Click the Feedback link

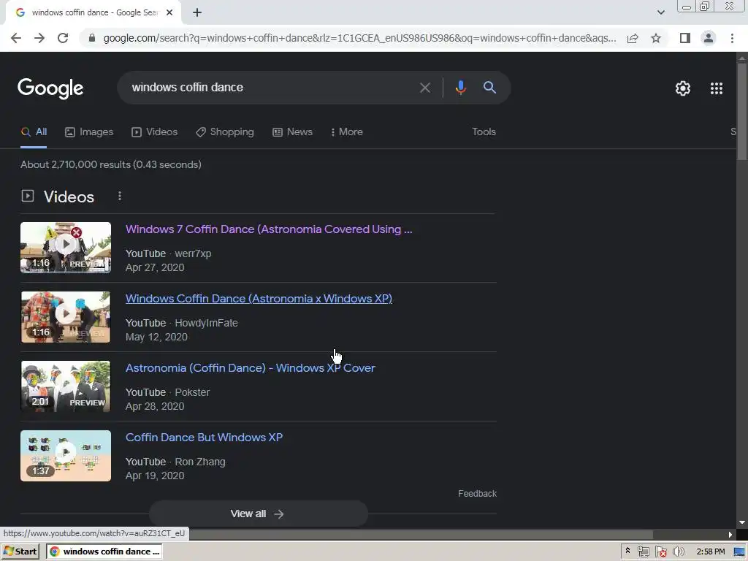click(x=477, y=494)
